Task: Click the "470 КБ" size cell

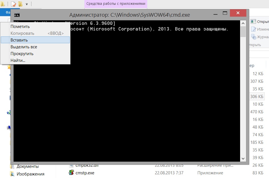Action: tap(257, 112)
